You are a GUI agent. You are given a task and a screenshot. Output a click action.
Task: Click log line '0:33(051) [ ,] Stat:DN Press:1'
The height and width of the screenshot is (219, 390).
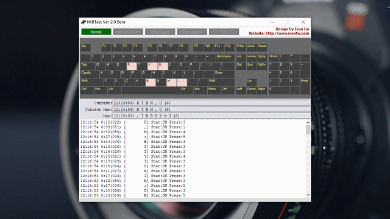pyautogui.click(x=133, y=127)
